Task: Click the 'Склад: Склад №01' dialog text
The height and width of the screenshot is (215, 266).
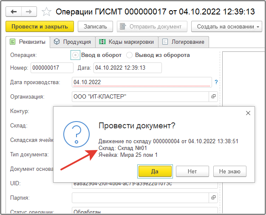Action: coord(123,148)
